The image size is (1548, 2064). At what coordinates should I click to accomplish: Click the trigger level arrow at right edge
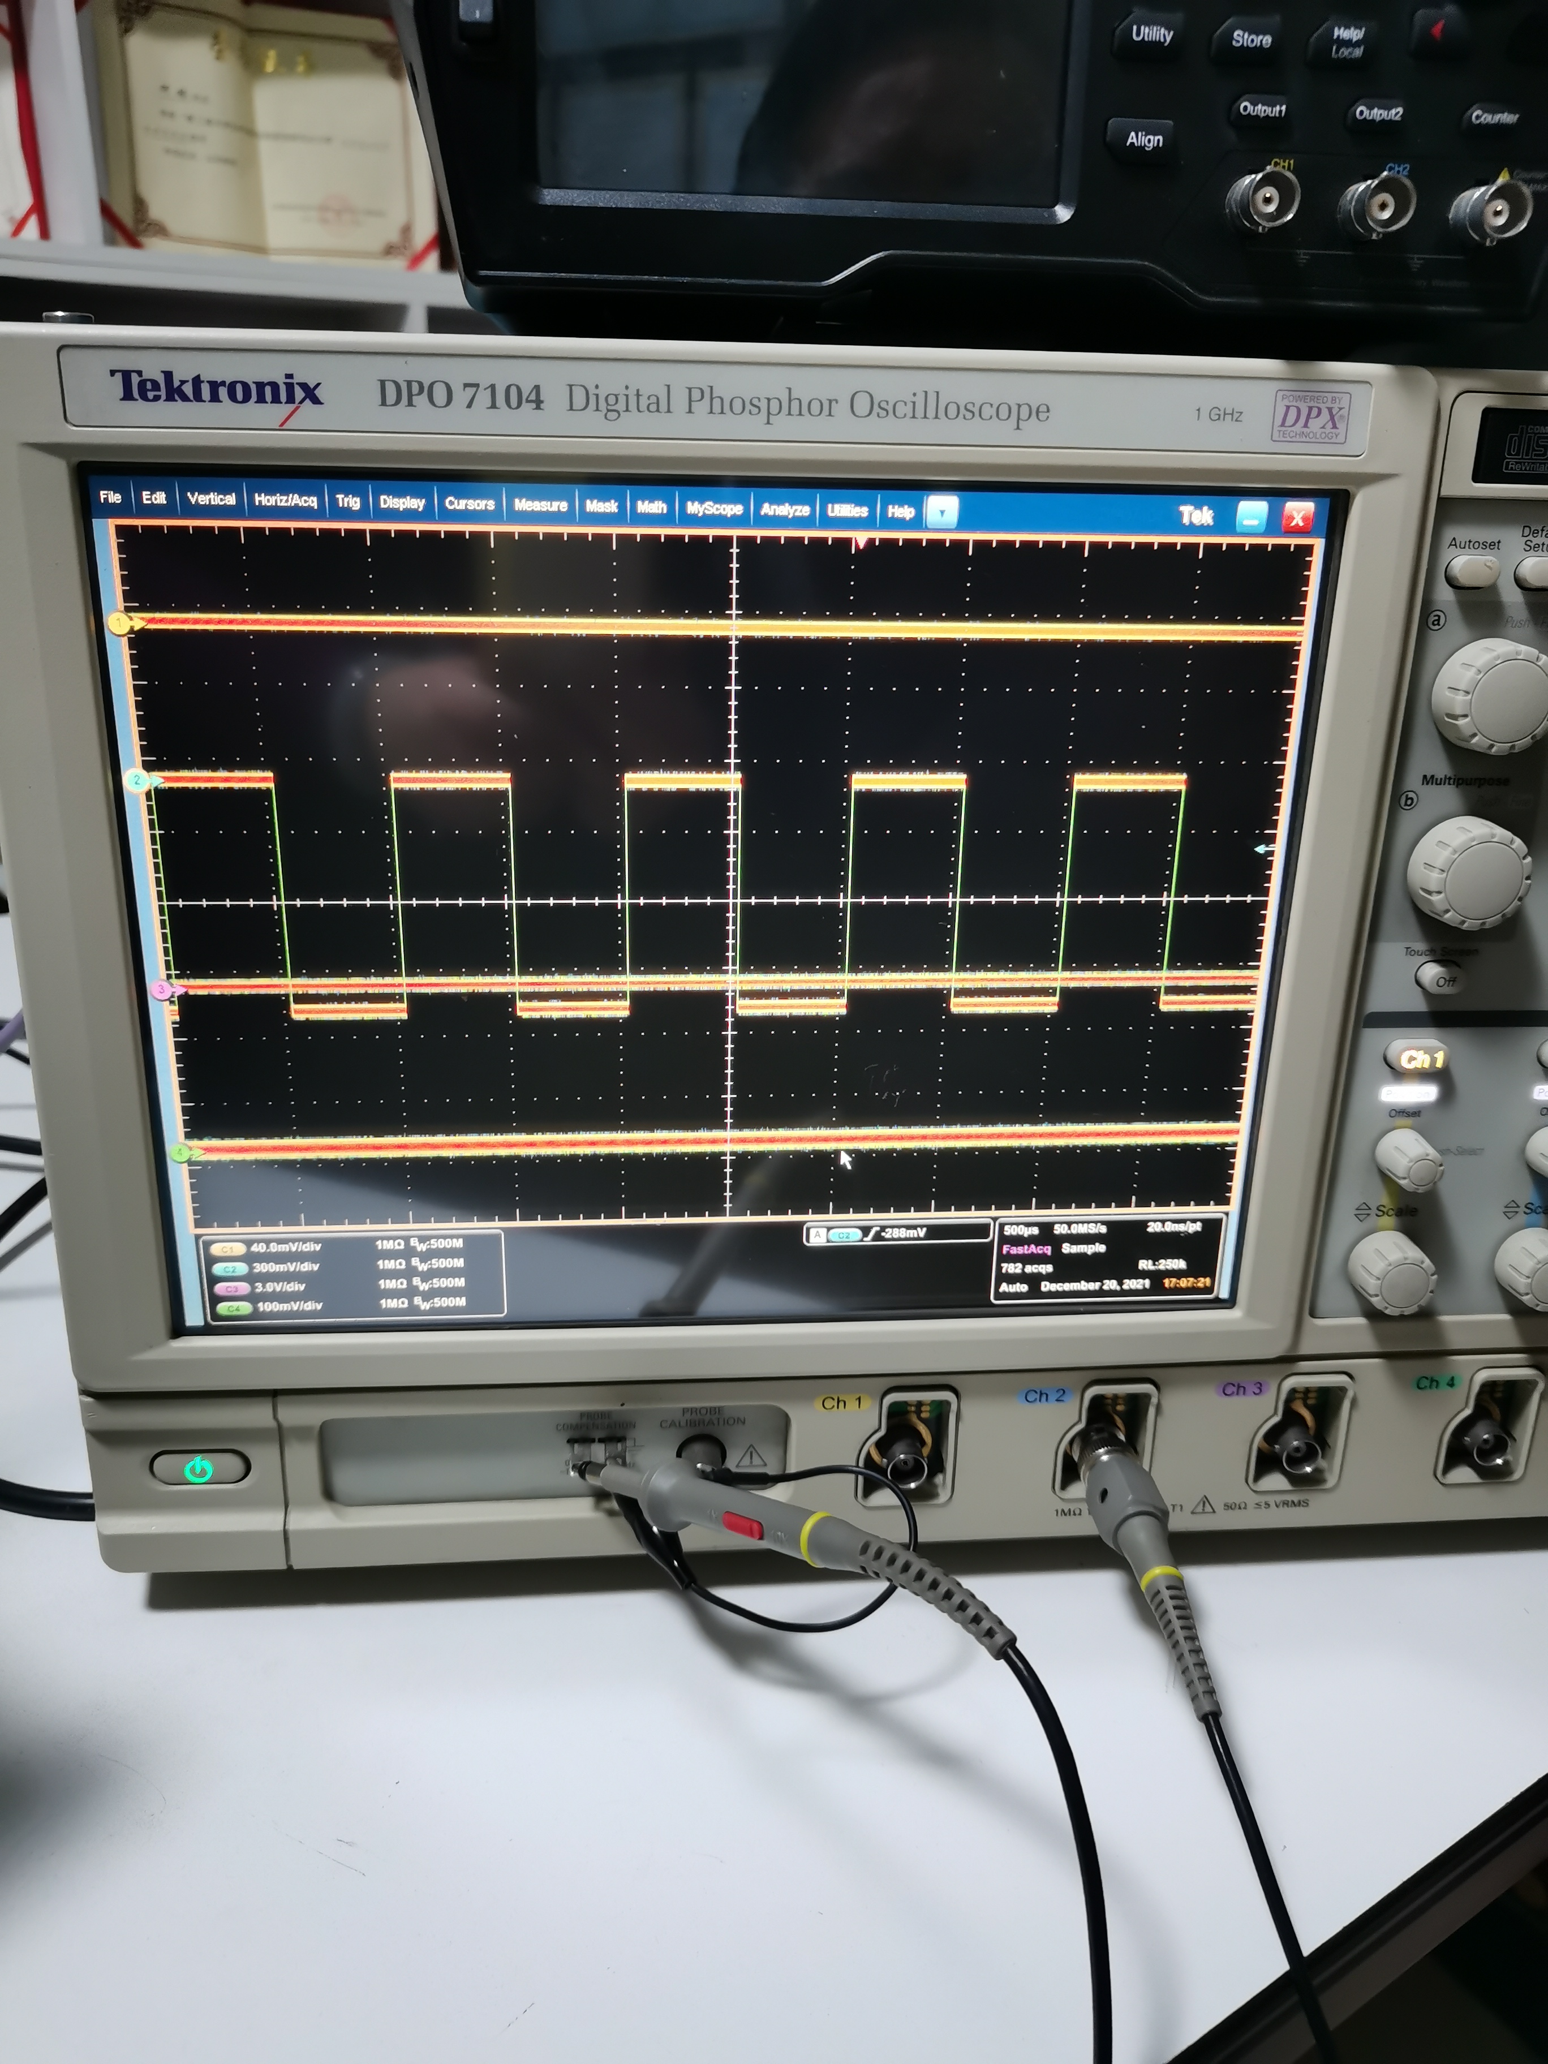pyautogui.click(x=1262, y=848)
